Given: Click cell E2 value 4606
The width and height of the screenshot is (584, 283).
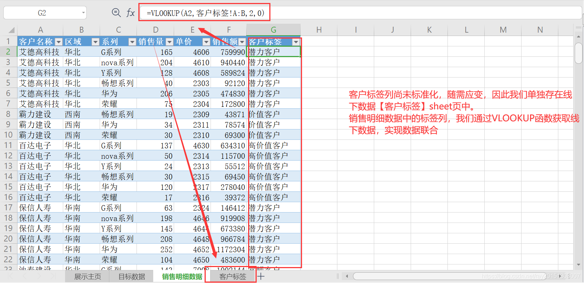Looking at the screenshot, I should point(192,52).
